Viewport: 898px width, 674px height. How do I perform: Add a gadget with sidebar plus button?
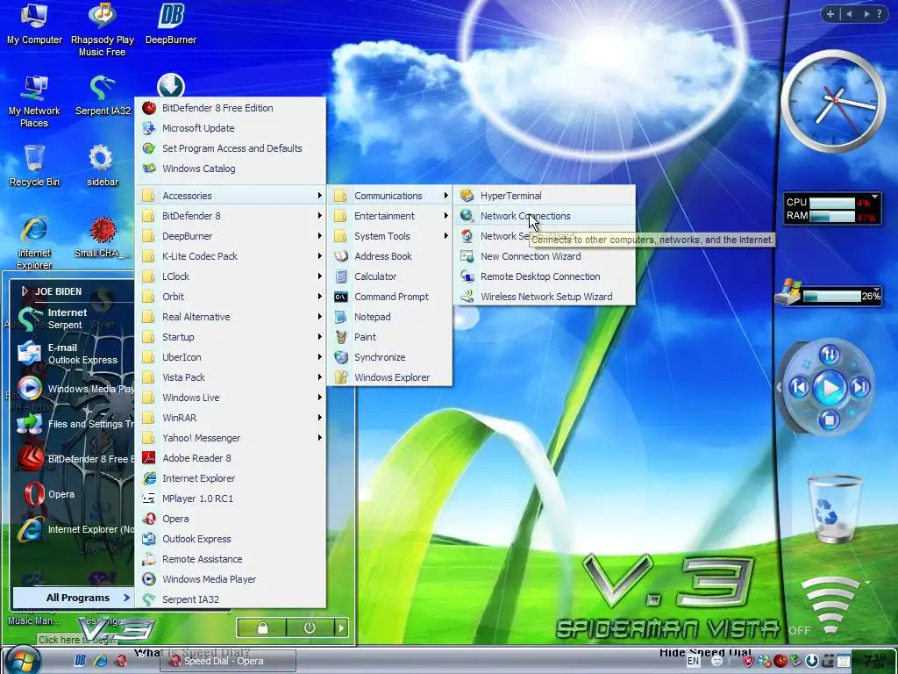830,14
